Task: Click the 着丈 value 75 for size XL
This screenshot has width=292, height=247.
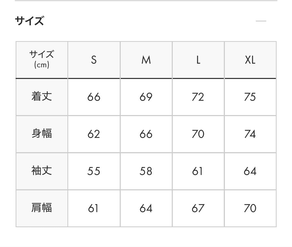Action: coord(251,96)
